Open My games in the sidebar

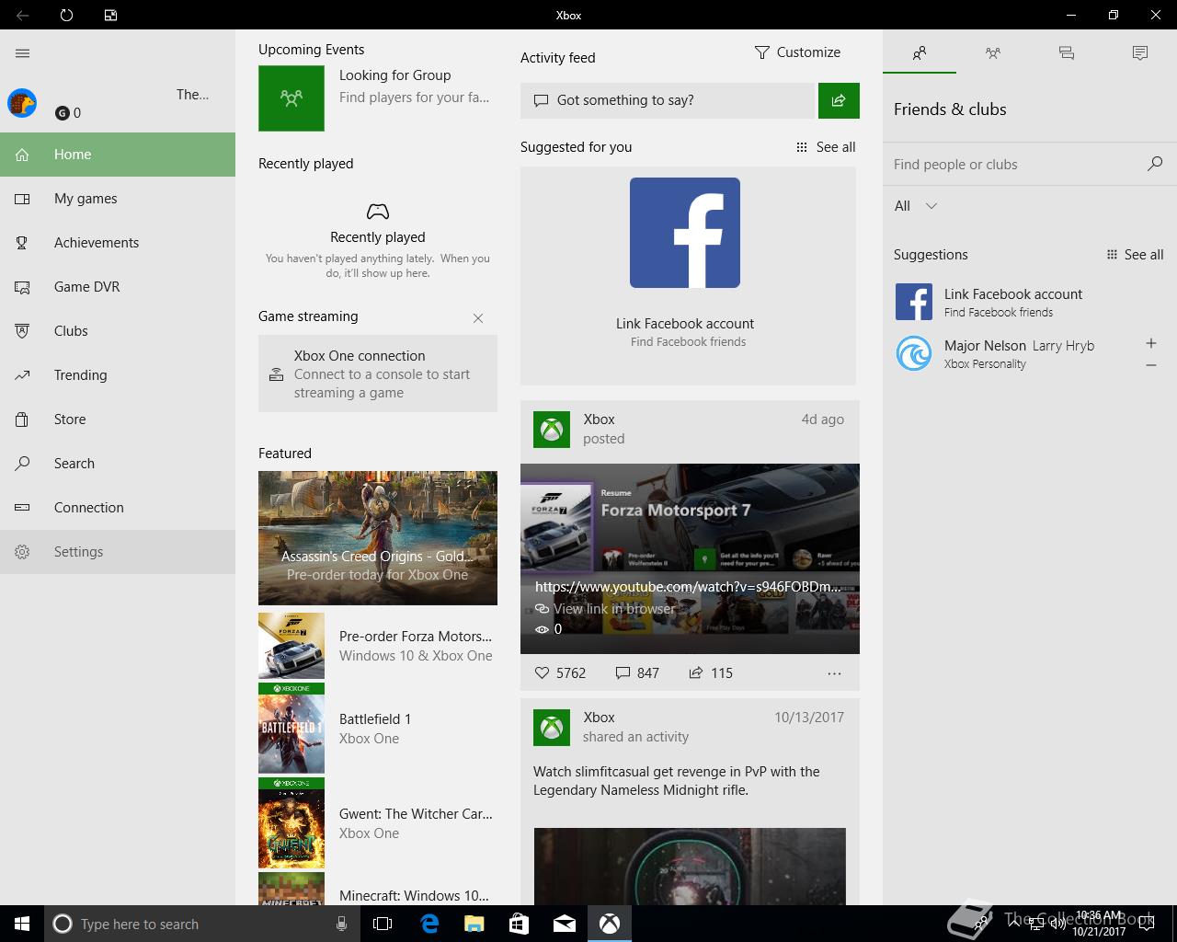[x=118, y=199]
